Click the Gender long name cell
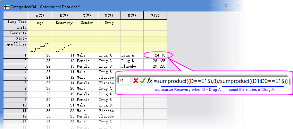This screenshot has height=129, width=293. point(87,23)
